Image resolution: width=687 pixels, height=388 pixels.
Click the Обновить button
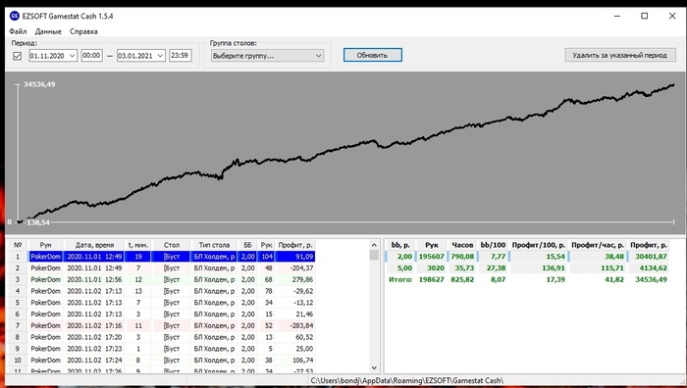tap(372, 55)
